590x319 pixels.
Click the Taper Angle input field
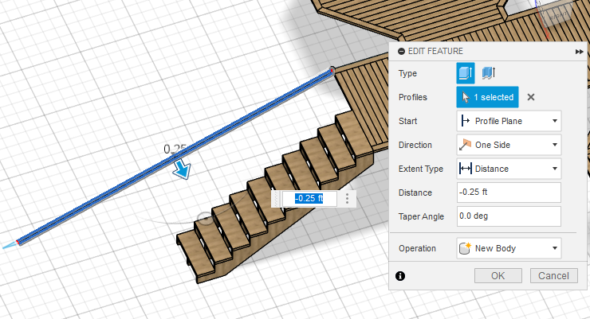click(509, 216)
